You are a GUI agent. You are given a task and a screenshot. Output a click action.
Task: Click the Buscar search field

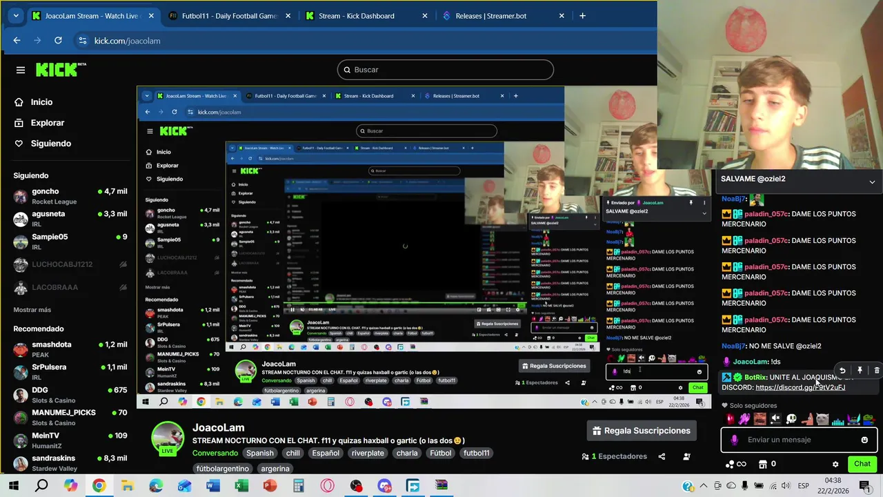tap(445, 70)
